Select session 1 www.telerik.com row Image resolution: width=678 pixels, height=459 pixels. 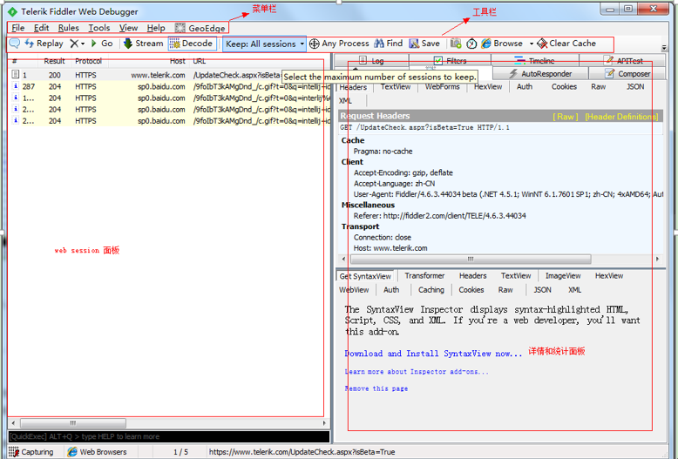coord(169,75)
